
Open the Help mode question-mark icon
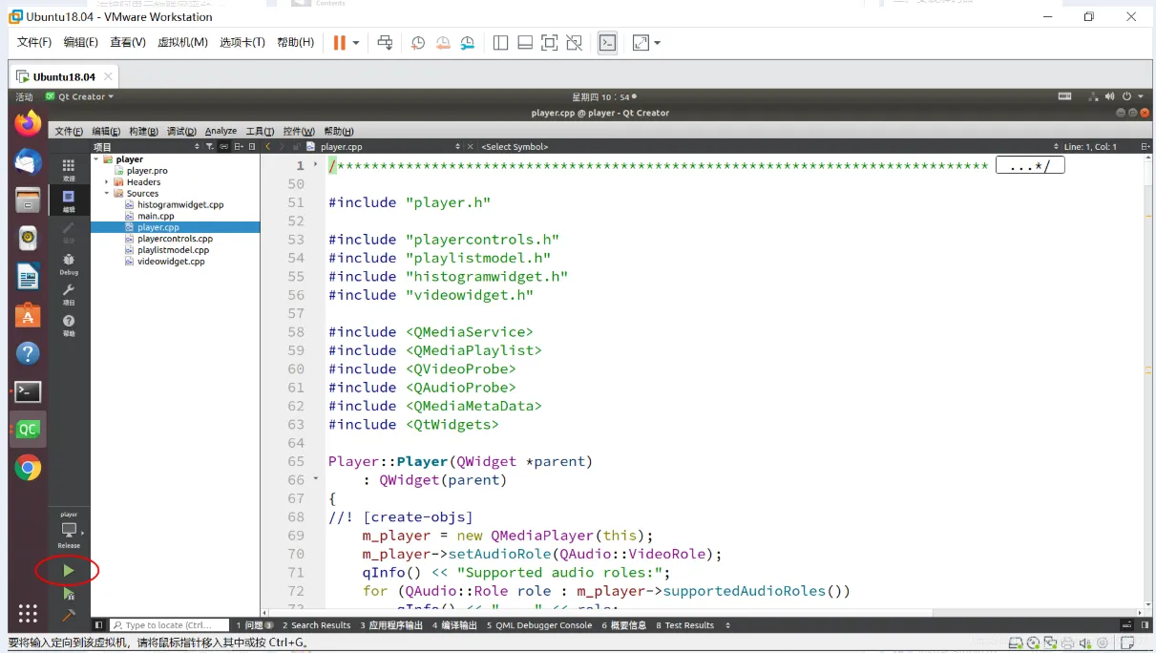pyautogui.click(x=69, y=325)
